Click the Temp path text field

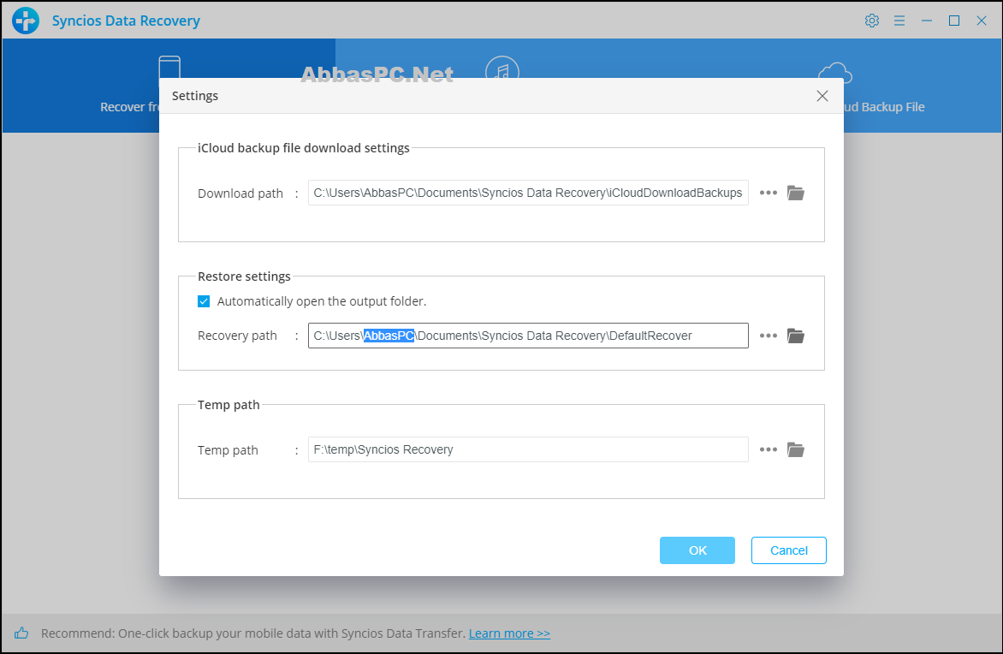[x=528, y=449]
